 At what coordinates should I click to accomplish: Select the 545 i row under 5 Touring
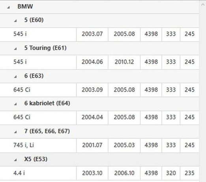(x=99, y=62)
